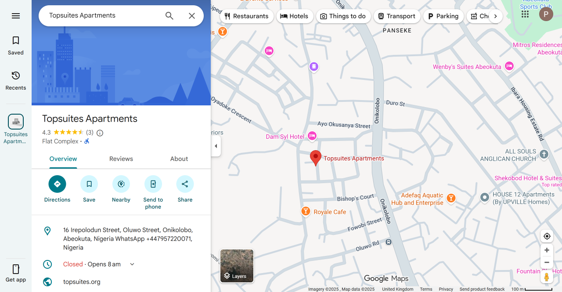Open Recents in sidebar
The height and width of the screenshot is (292, 562).
(x=16, y=81)
